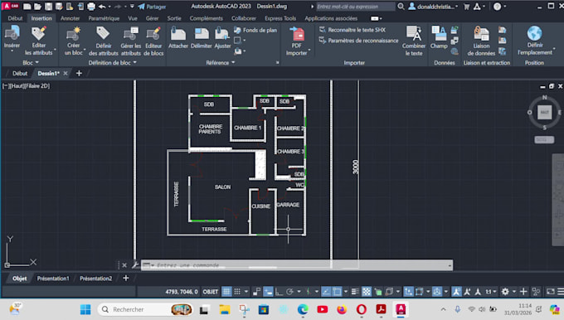This screenshot has height=320, width=564.
Task: Toggle clean screen icon in status bar
Action: point(551,292)
